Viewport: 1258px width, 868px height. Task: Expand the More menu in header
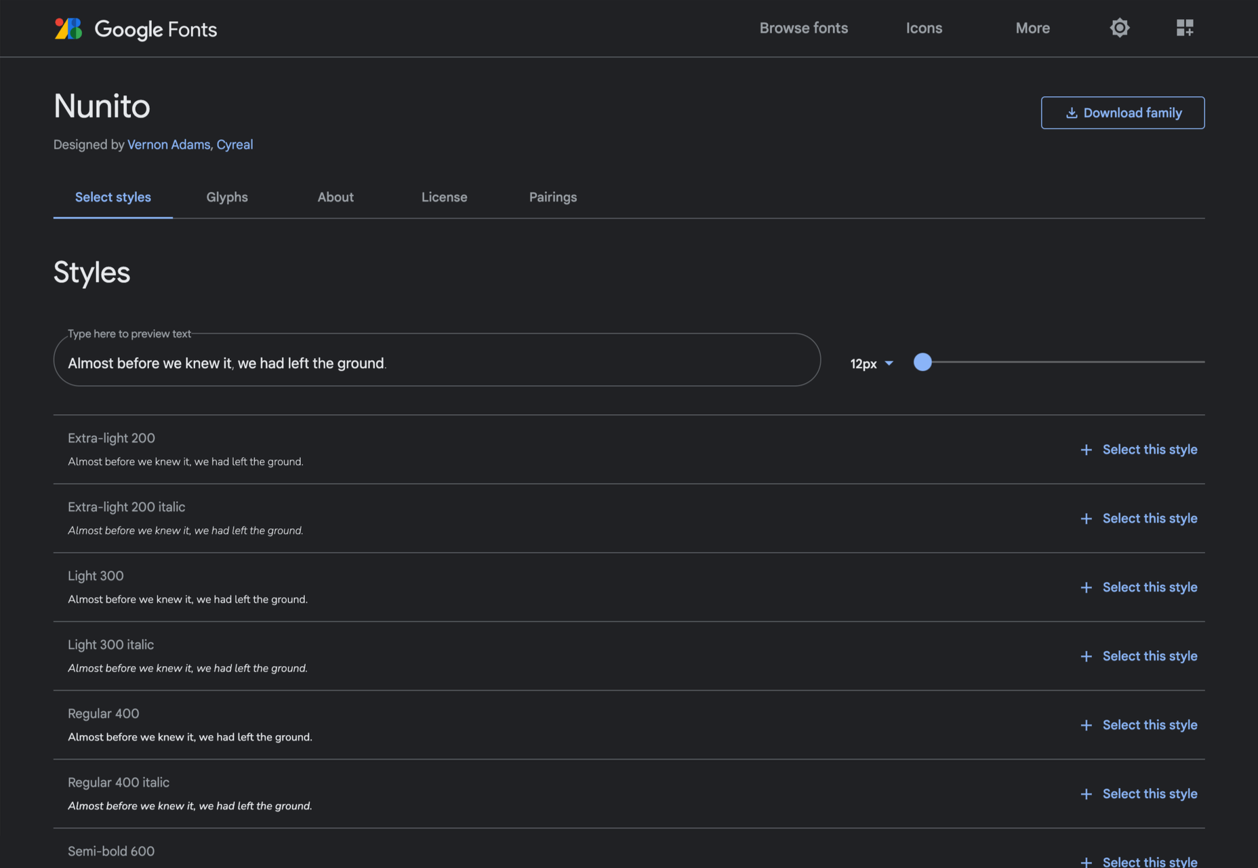point(1032,28)
